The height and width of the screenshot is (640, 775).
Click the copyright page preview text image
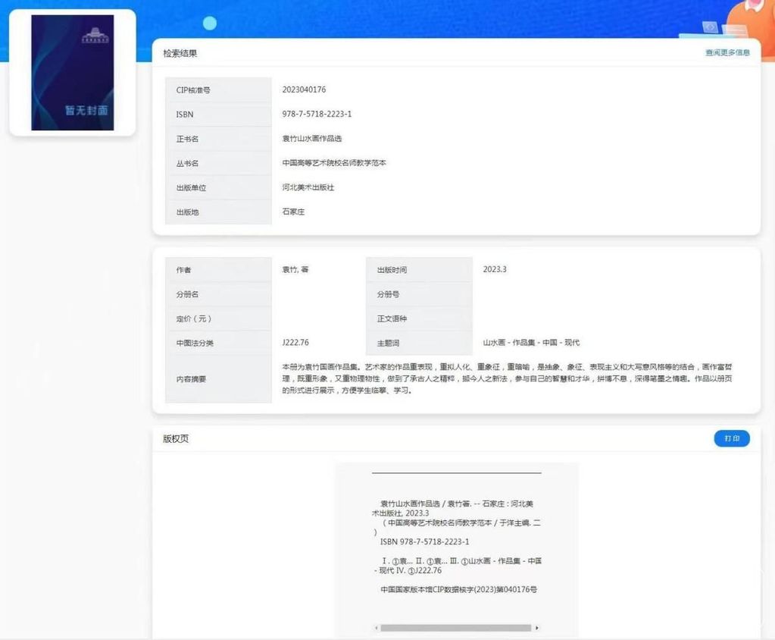(457, 546)
